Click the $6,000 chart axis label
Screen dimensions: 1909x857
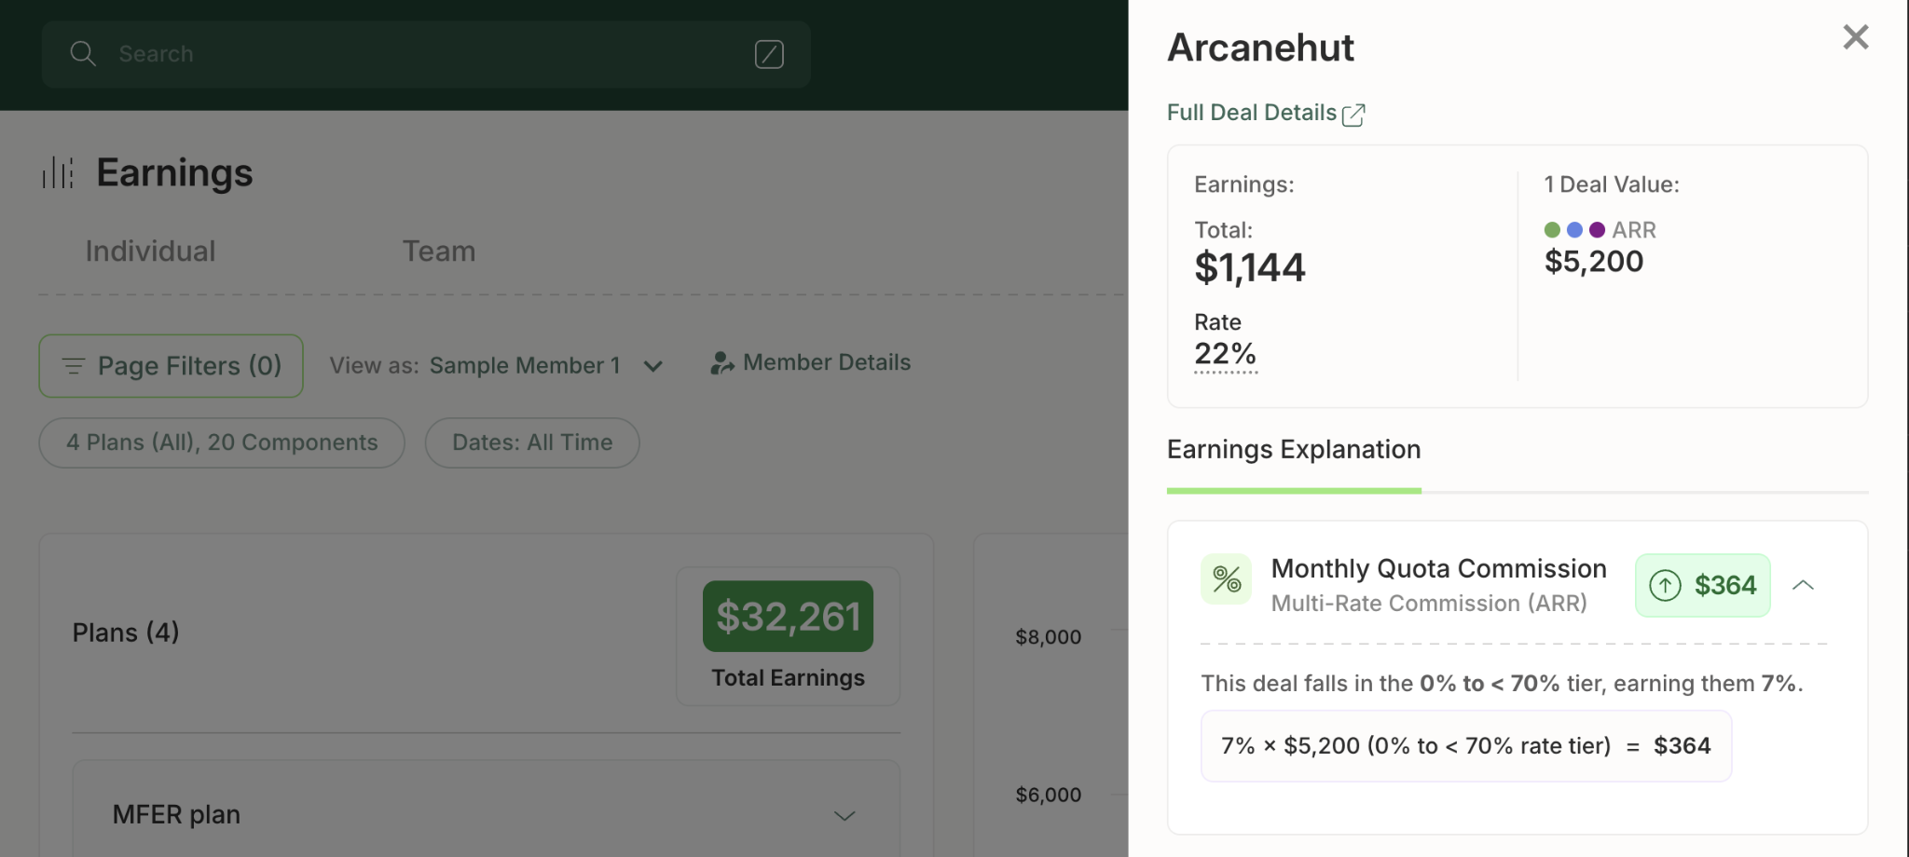(x=1049, y=795)
